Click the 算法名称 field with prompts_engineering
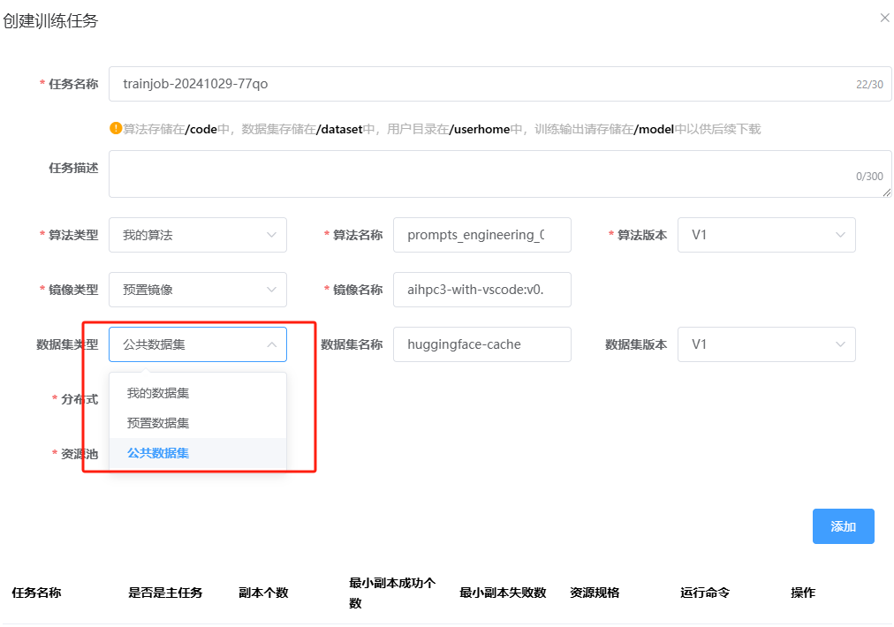The width and height of the screenshot is (894, 627). [481, 235]
